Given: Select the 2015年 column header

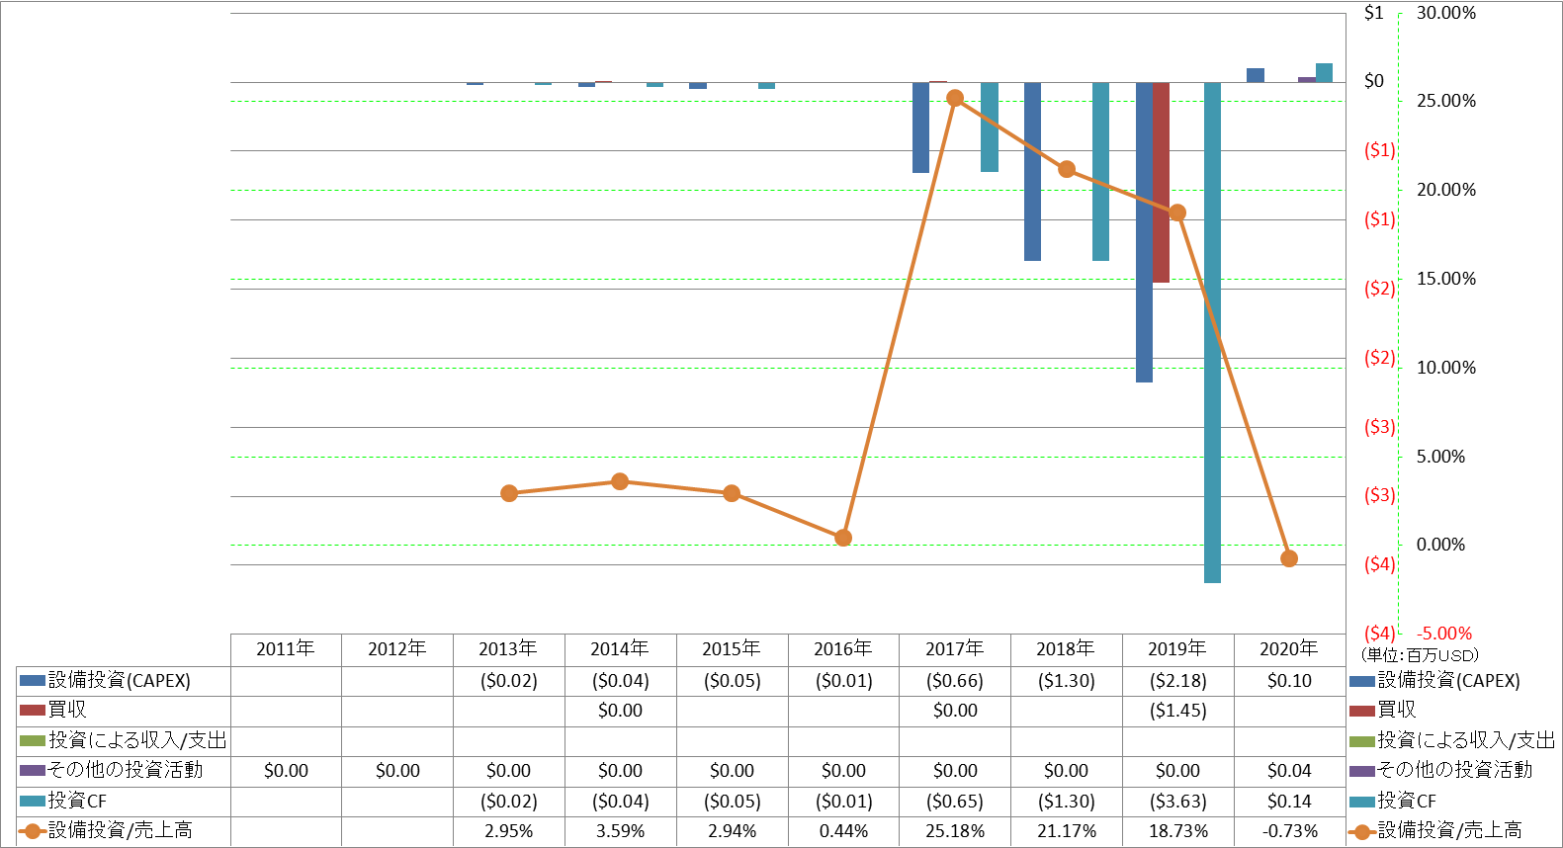Looking at the screenshot, I should coord(732,649).
